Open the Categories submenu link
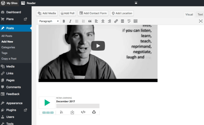204x125 pixels. click(x=8, y=47)
